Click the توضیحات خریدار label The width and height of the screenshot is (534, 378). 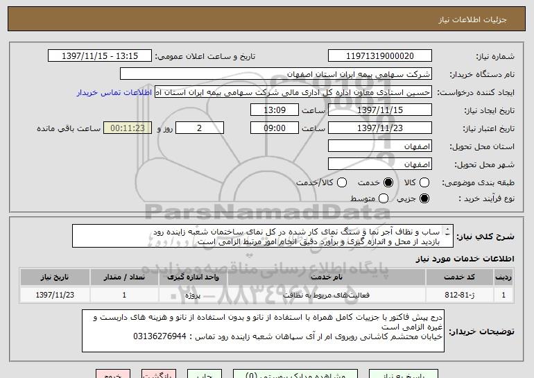(481, 332)
